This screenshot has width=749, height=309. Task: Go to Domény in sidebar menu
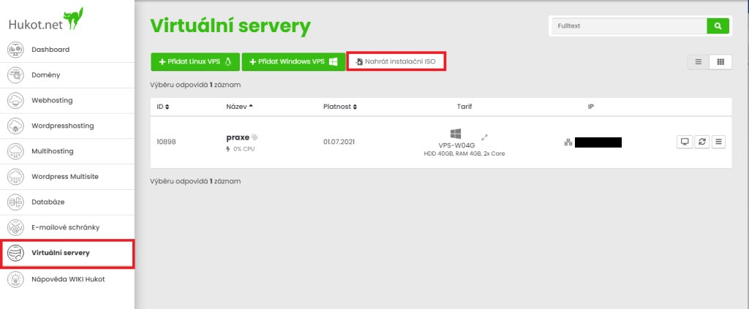(45, 75)
